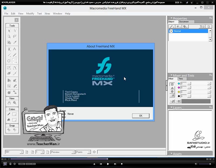Image resolution: width=216 pixels, height=168 pixels.
Task: Select the Pen tool
Action: [9, 49]
